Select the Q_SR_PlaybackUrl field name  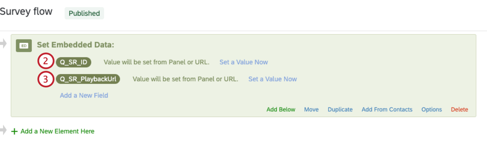coord(88,79)
